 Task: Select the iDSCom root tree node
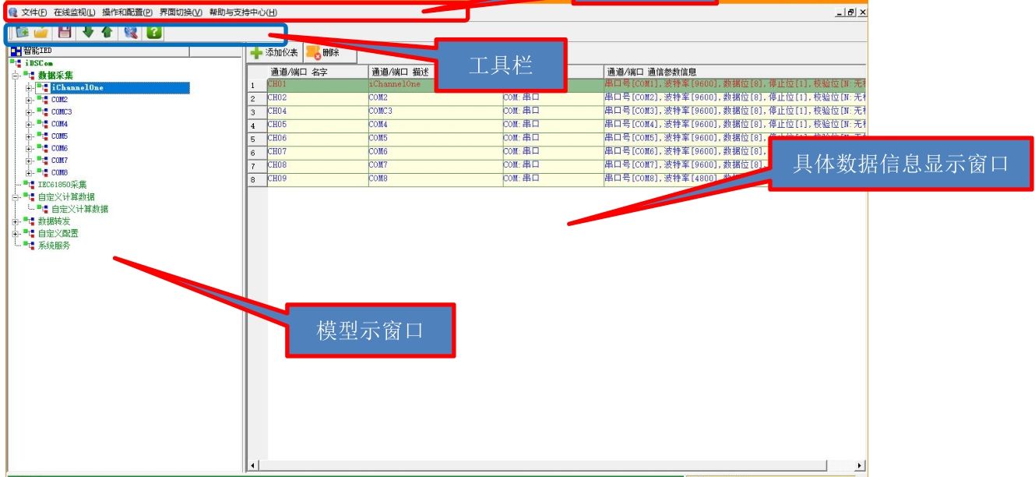click(39, 63)
